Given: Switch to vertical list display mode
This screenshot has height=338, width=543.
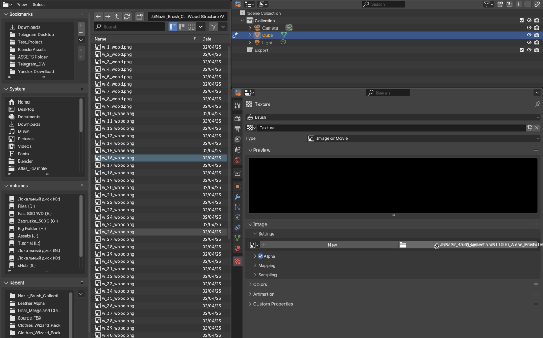Looking at the screenshot, I should [173, 26].
